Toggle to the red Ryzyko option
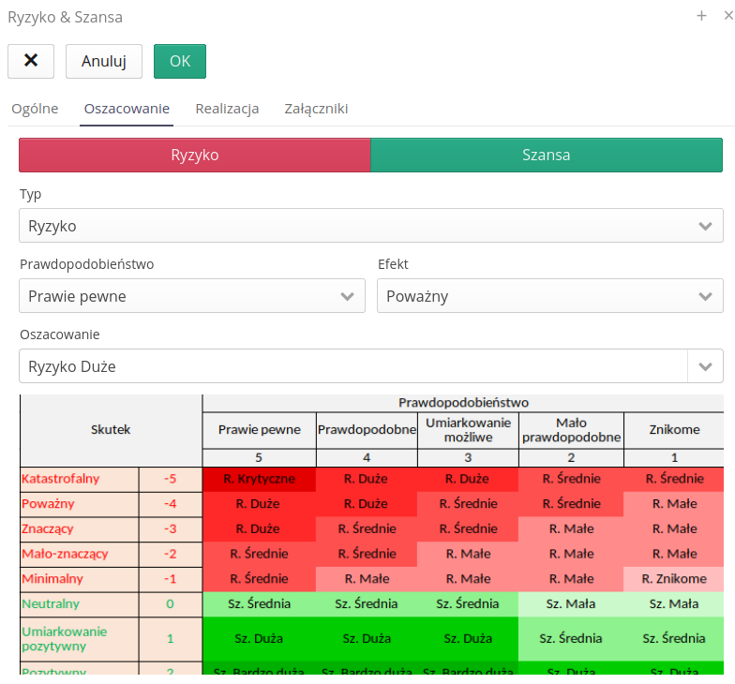735x684 pixels. [x=195, y=156]
